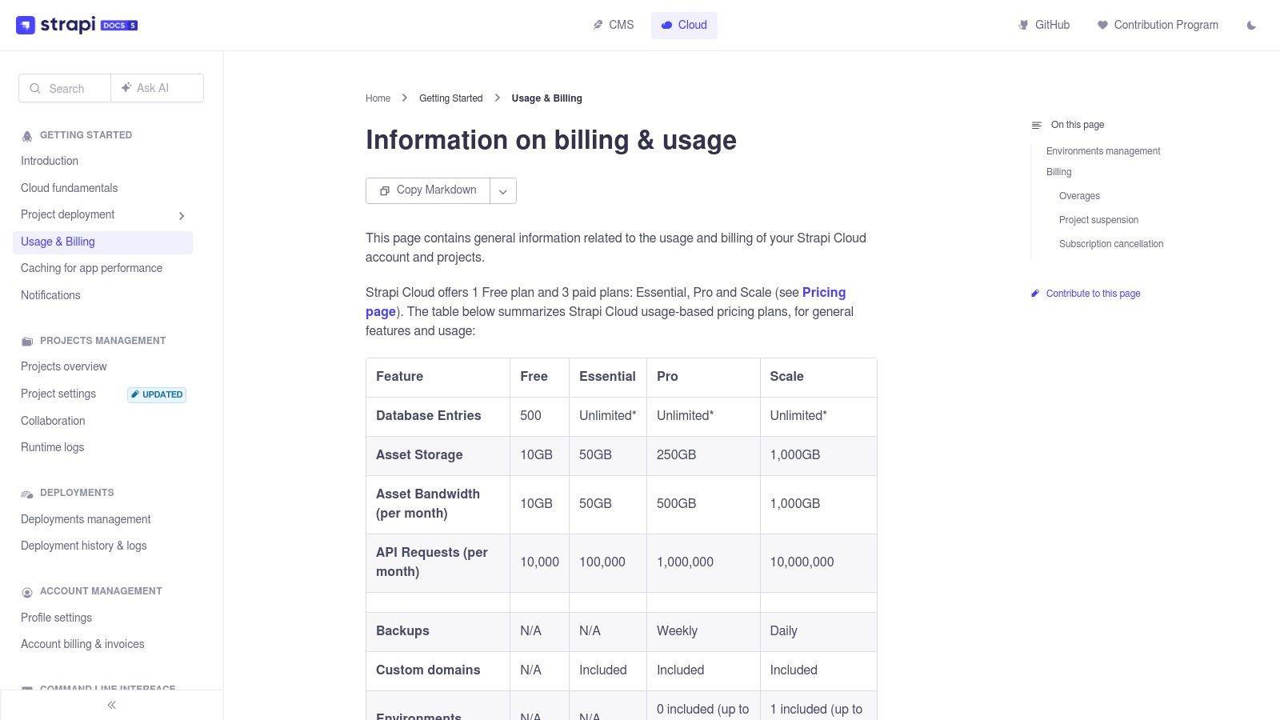Switch to the Cloud docs tab
This screenshot has width=1280, height=720.
(684, 25)
